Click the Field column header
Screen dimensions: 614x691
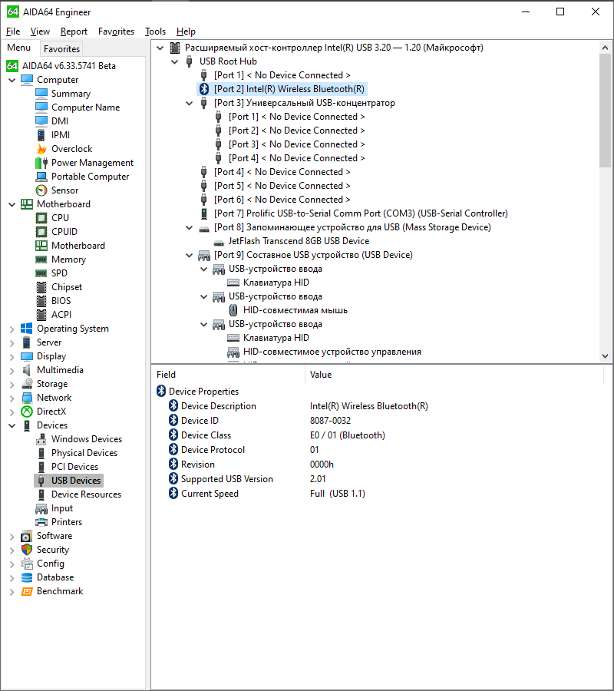[x=228, y=375]
